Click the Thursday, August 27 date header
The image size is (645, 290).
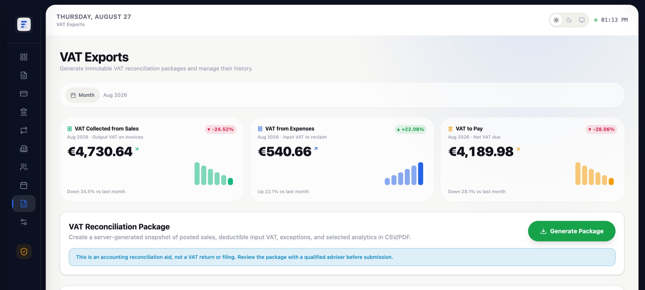tap(94, 17)
